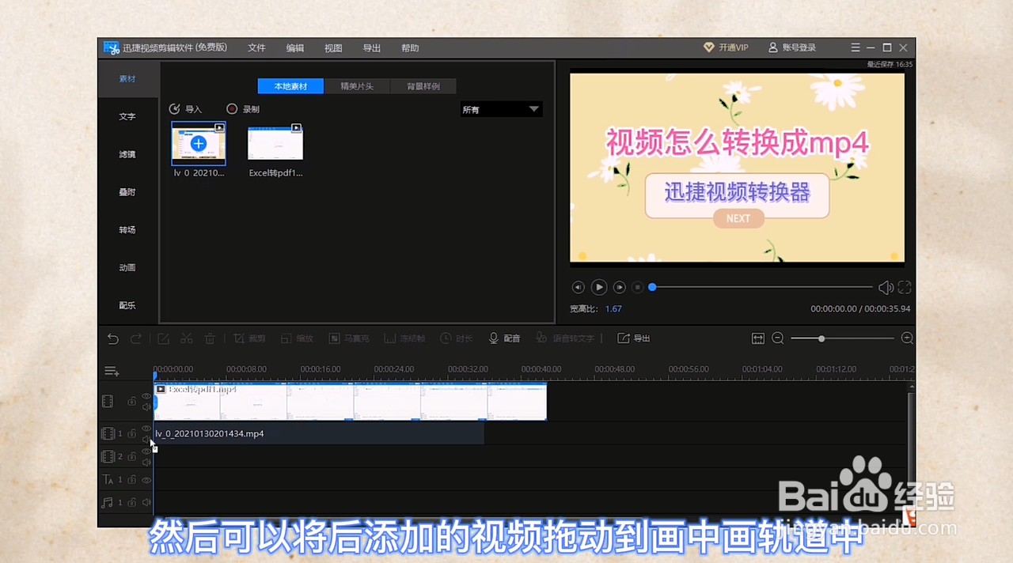This screenshot has height=563, width=1013.
Task: Open the crop (裁剪) tool
Action: pos(250,338)
